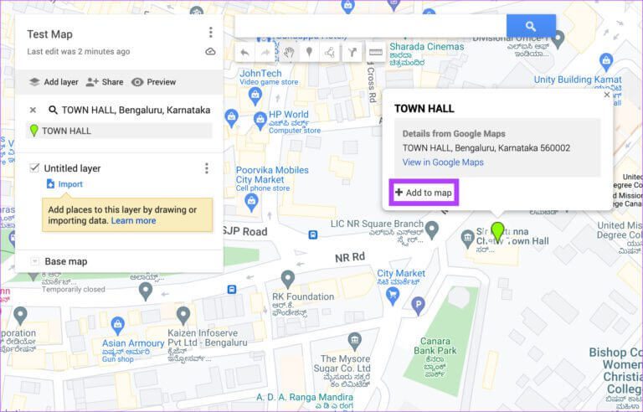
Task: Open the Share dialog
Action: 105,82
